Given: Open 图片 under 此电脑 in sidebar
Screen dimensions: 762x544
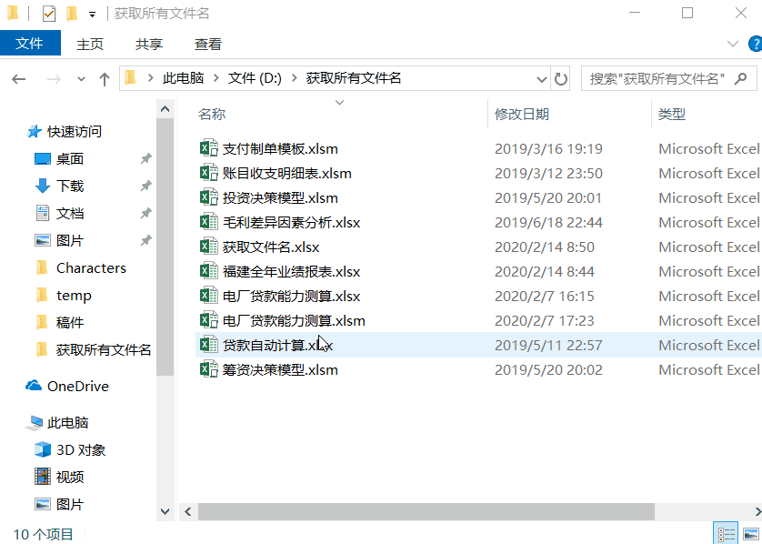Looking at the screenshot, I should 70,504.
